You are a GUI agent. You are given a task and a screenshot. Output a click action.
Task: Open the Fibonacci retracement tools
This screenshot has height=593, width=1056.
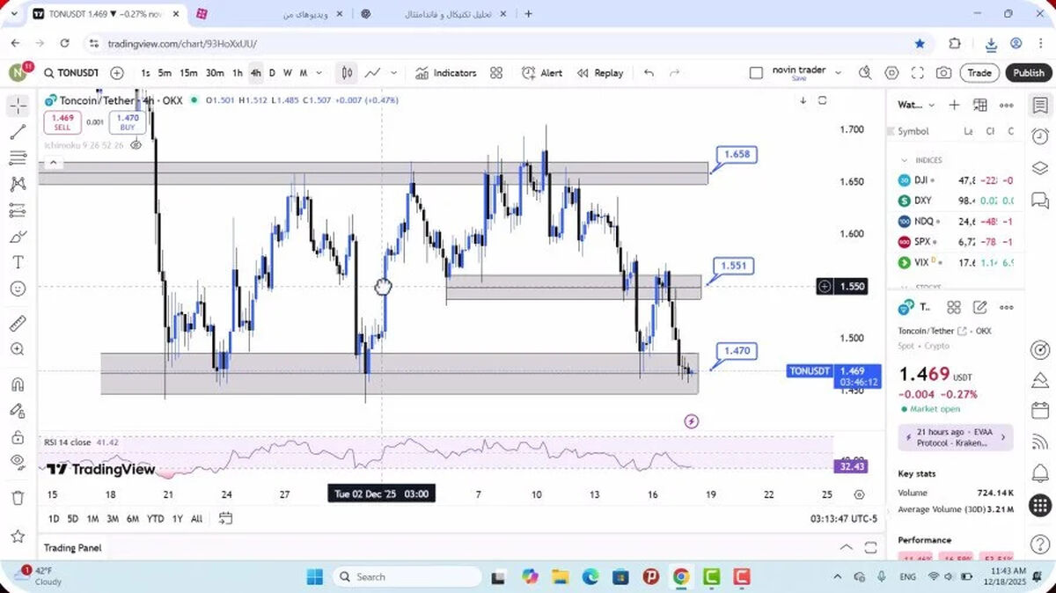pos(18,158)
